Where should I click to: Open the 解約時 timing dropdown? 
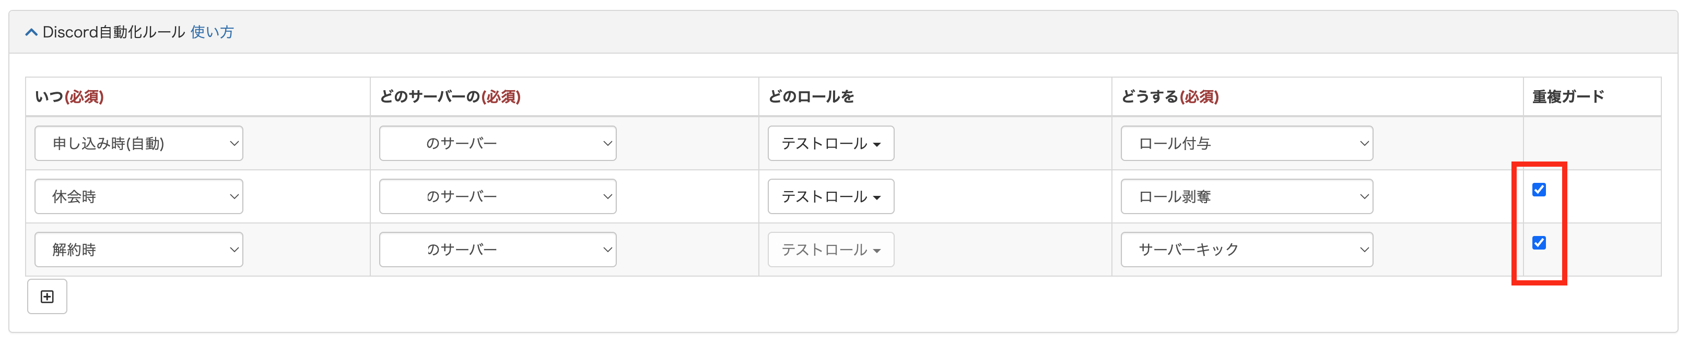click(138, 249)
